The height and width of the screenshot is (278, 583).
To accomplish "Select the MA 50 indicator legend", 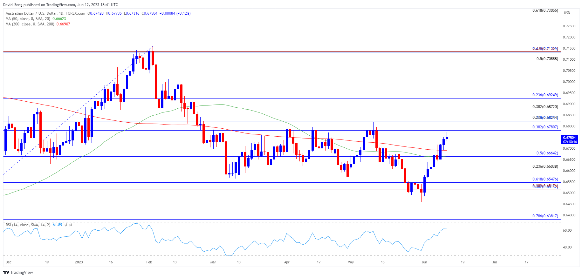I will [x=28, y=19].
